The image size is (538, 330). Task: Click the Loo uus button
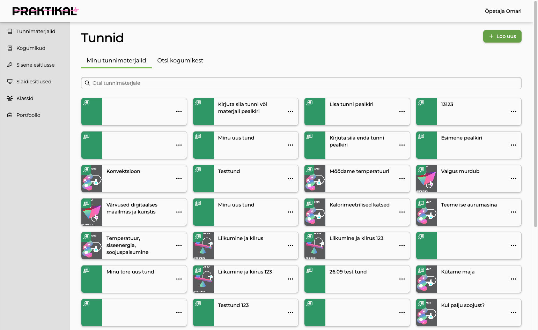click(502, 36)
